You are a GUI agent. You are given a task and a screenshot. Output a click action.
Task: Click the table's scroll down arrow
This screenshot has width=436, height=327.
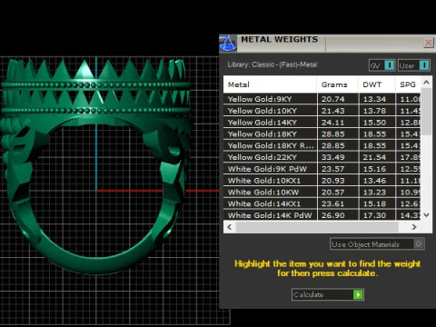(x=426, y=215)
